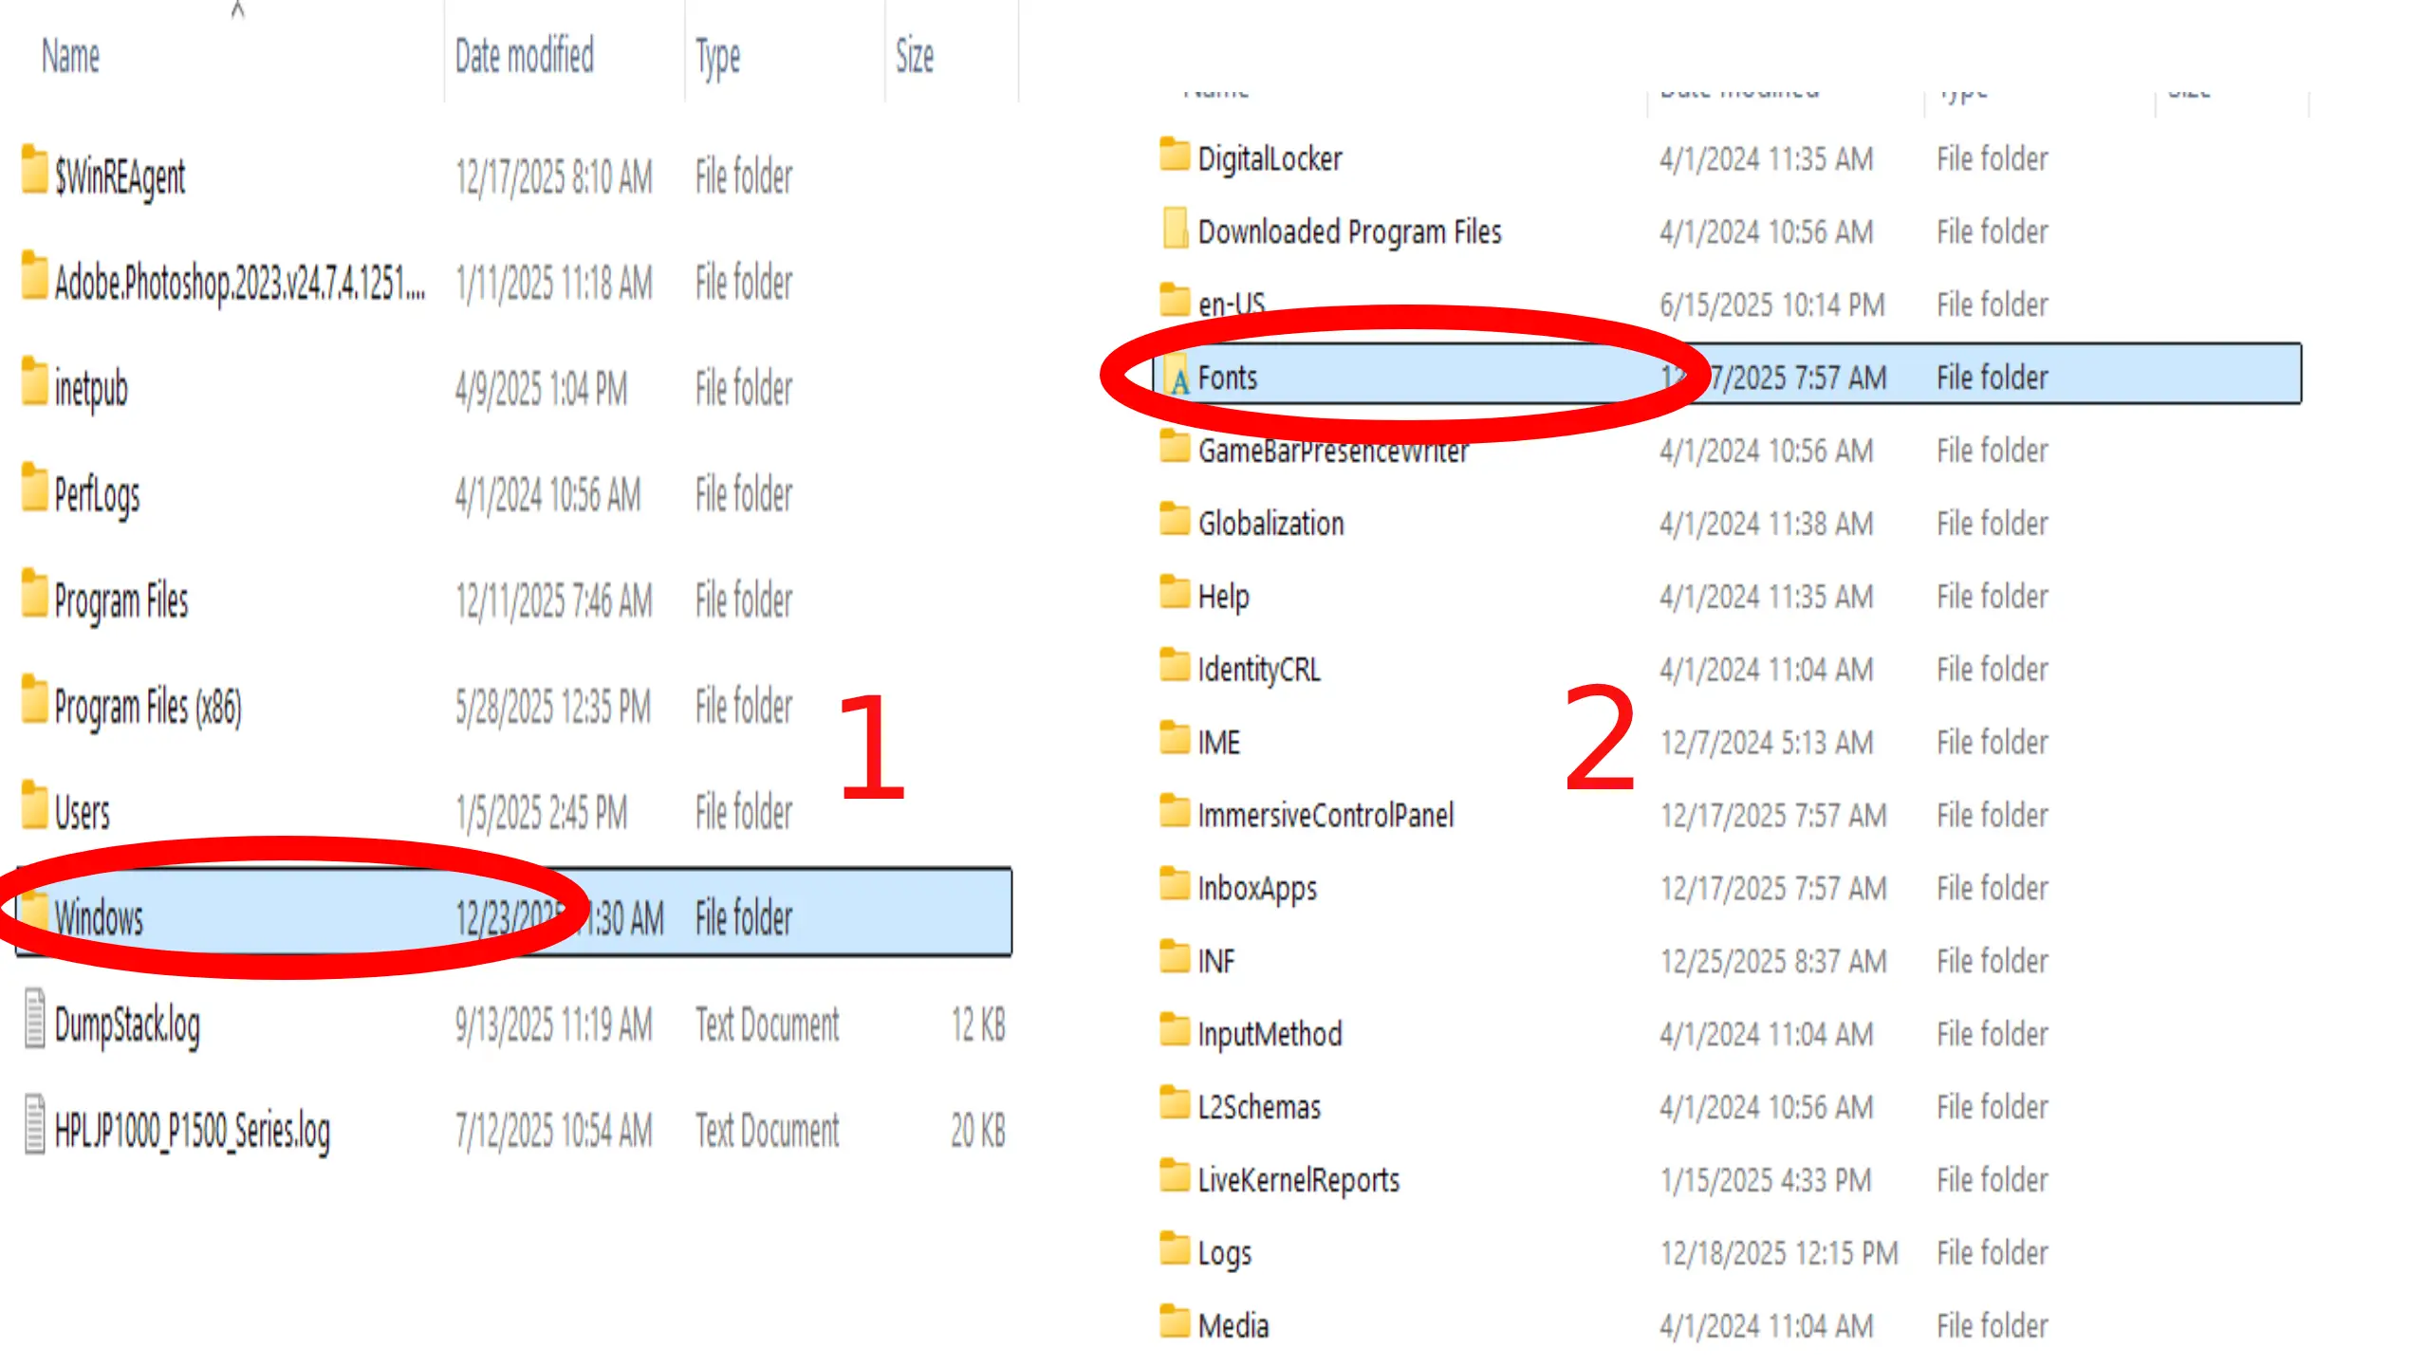Click the Size column header
Viewport: 2429px width, 1366px height.
[915, 57]
